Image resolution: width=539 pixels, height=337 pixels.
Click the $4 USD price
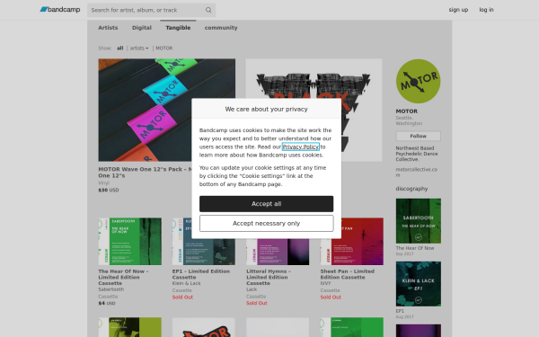click(107, 304)
